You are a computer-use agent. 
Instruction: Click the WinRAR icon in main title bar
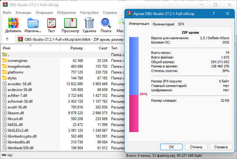coord(5,4)
